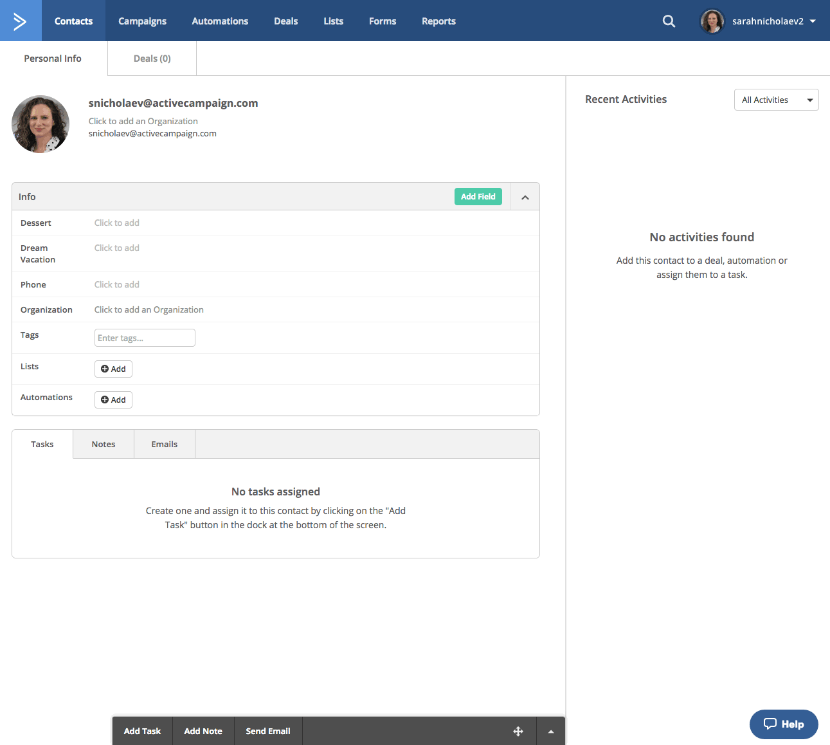The width and height of the screenshot is (830, 745).
Task: Click the contact's profile photo
Action: coord(41,124)
